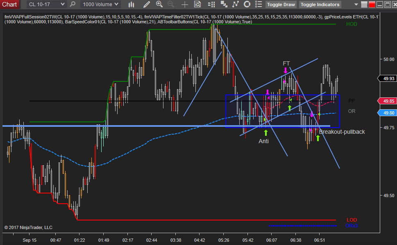Click the blue 49.80 price marker
This screenshot has width=397, height=245.
point(387,113)
